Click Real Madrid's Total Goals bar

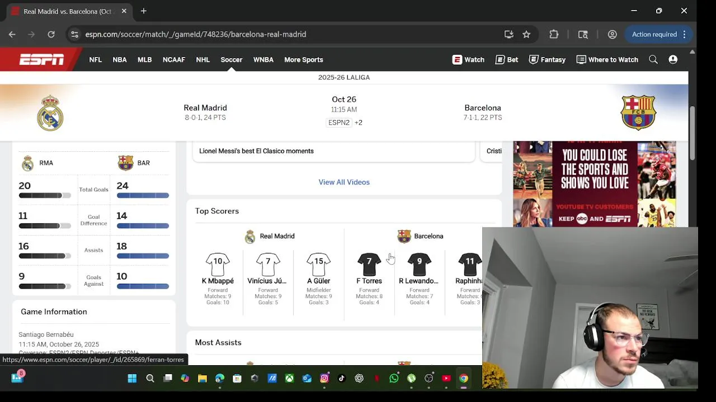45,195
